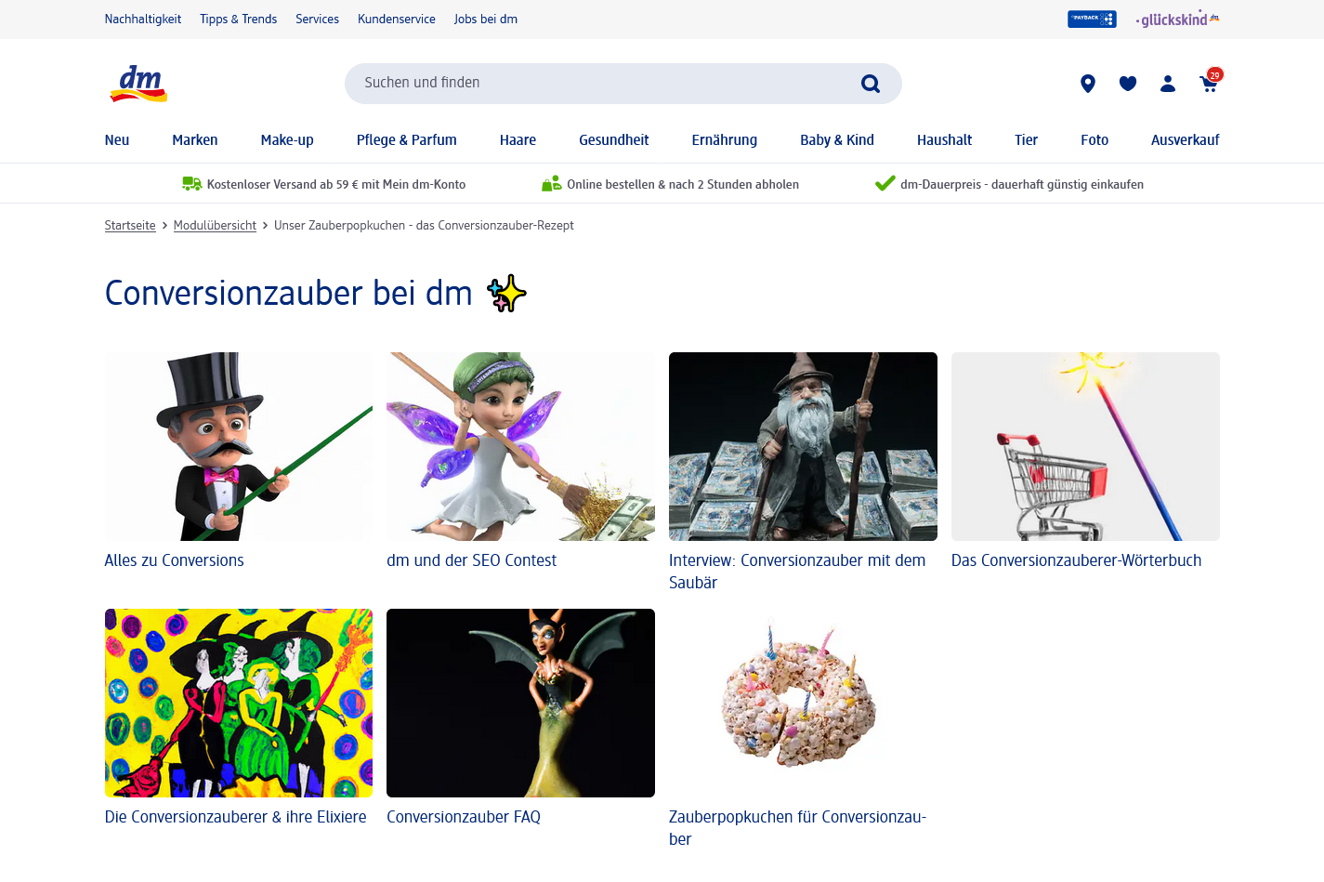Go to Startseite breadcrumb
Viewport: 1324px width, 882px height.
click(x=130, y=226)
